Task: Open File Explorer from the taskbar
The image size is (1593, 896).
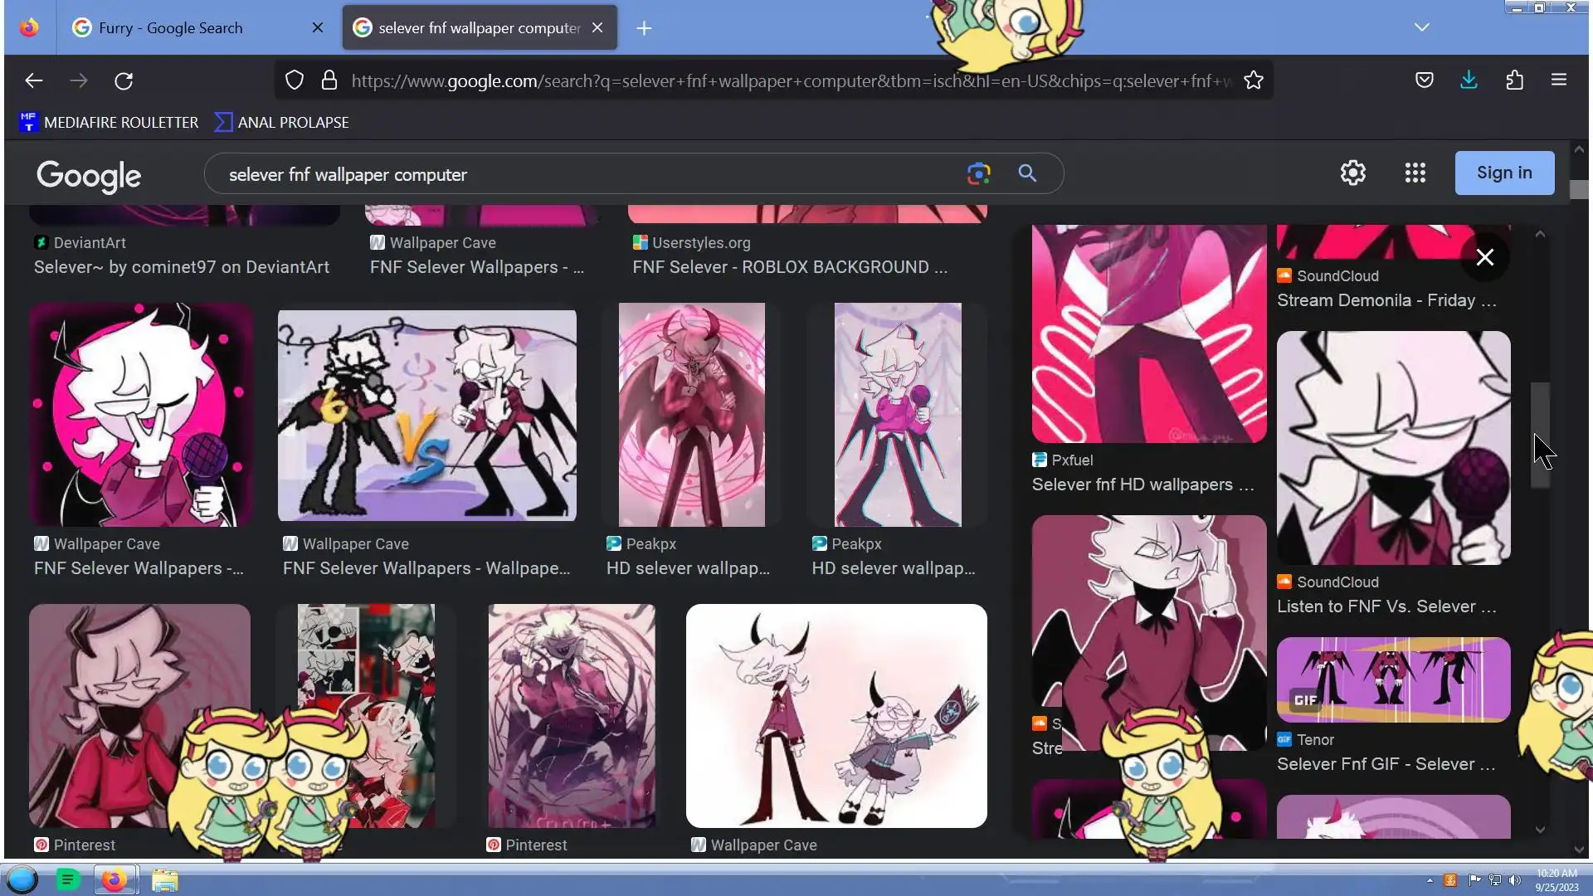Action: (164, 880)
